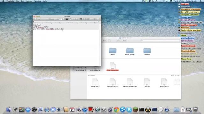Open the paragraph styles dropdown in TextEdit
The height and width of the screenshot is (114, 204).
pyautogui.click(x=35, y=19)
